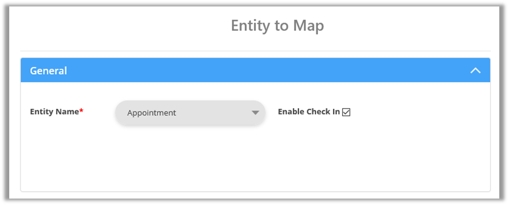509x205 pixels.
Task: Click the General section title text
Action: [x=49, y=71]
